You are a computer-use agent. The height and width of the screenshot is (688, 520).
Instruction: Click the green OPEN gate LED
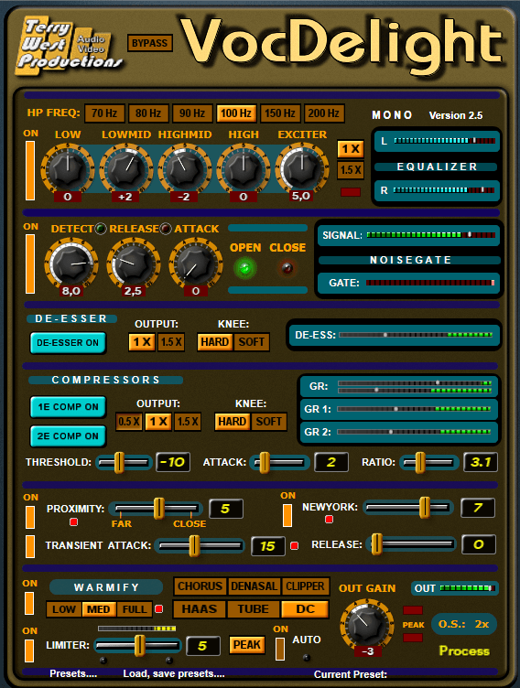coord(245,268)
